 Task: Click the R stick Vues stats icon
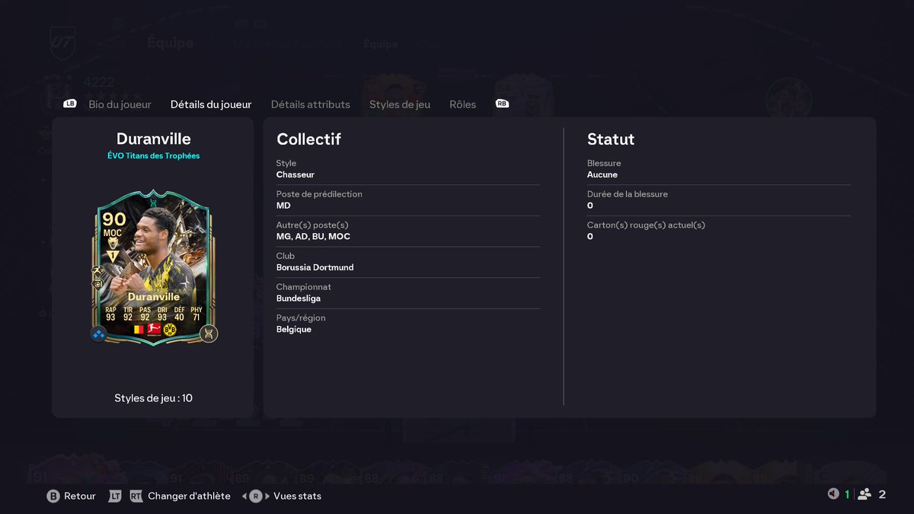(256, 496)
